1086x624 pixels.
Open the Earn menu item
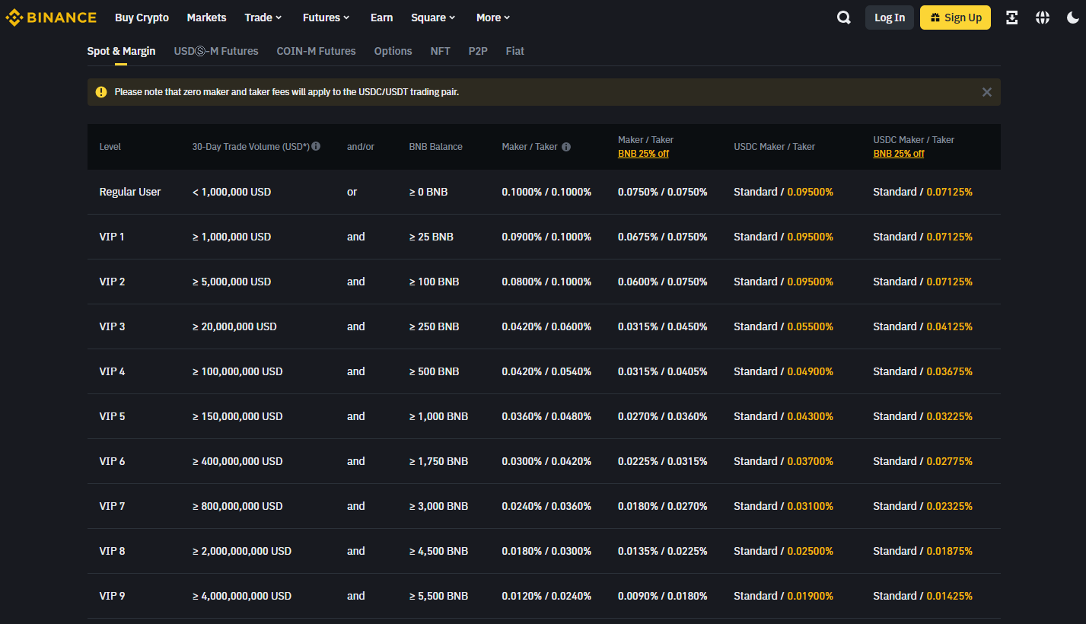381,18
